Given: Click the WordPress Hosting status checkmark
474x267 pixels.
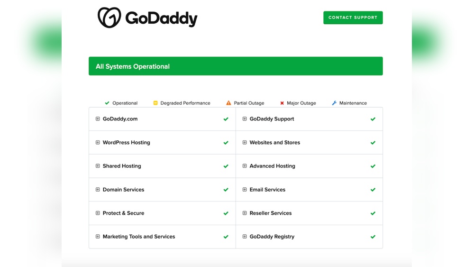Looking at the screenshot, I should (x=226, y=143).
